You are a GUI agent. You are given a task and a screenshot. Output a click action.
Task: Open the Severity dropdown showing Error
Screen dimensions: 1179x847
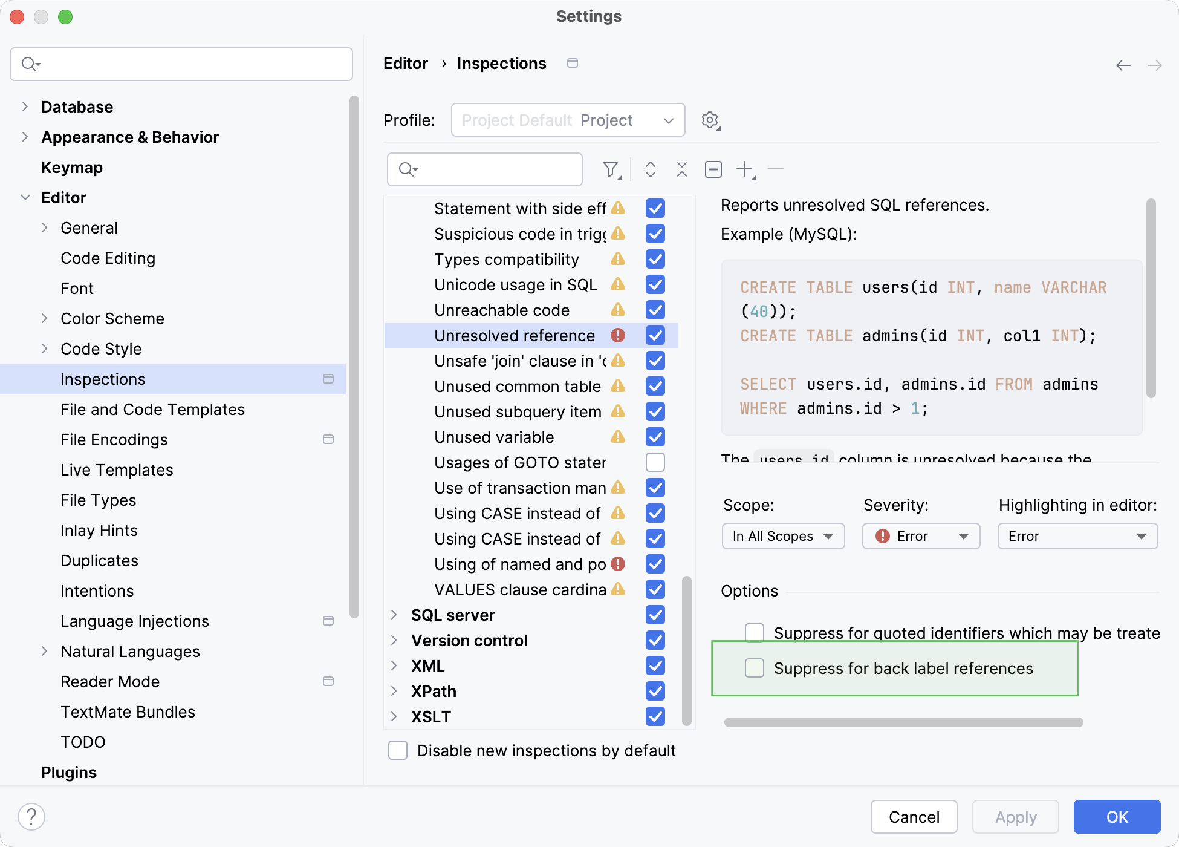920,535
